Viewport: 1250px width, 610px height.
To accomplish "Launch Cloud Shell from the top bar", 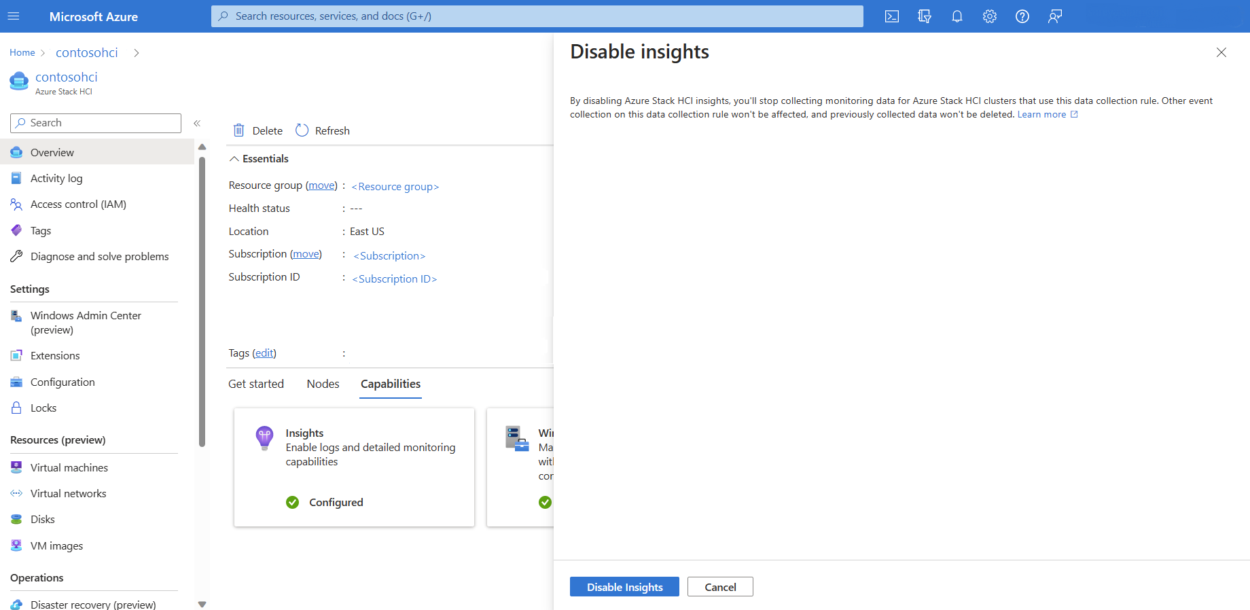I will click(892, 16).
